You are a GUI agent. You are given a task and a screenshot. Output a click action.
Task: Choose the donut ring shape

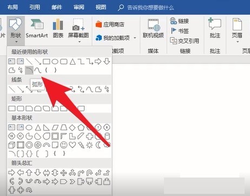[x=29, y=145]
